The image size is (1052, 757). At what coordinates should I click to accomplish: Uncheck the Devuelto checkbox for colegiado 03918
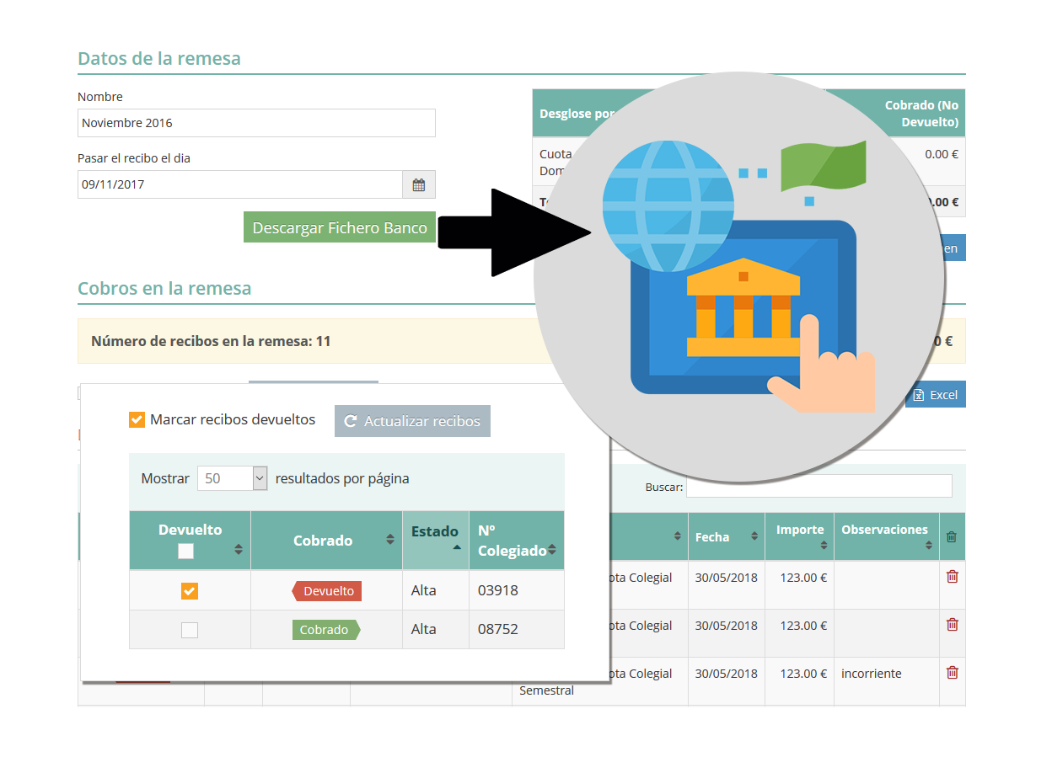pos(190,591)
